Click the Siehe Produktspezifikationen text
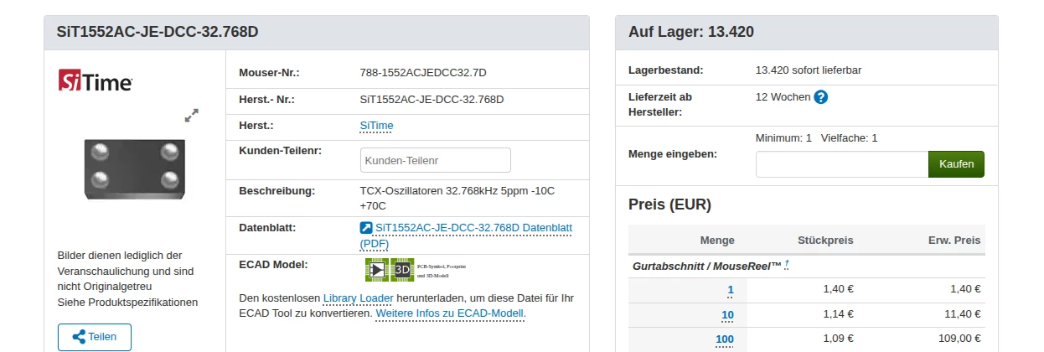The width and height of the screenshot is (1044, 352). 127,302
